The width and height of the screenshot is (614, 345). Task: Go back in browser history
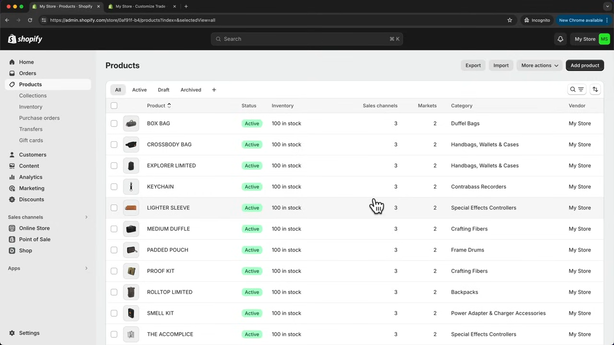(x=7, y=20)
